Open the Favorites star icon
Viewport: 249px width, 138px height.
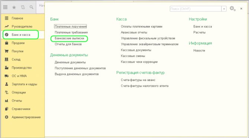pos(14,7)
